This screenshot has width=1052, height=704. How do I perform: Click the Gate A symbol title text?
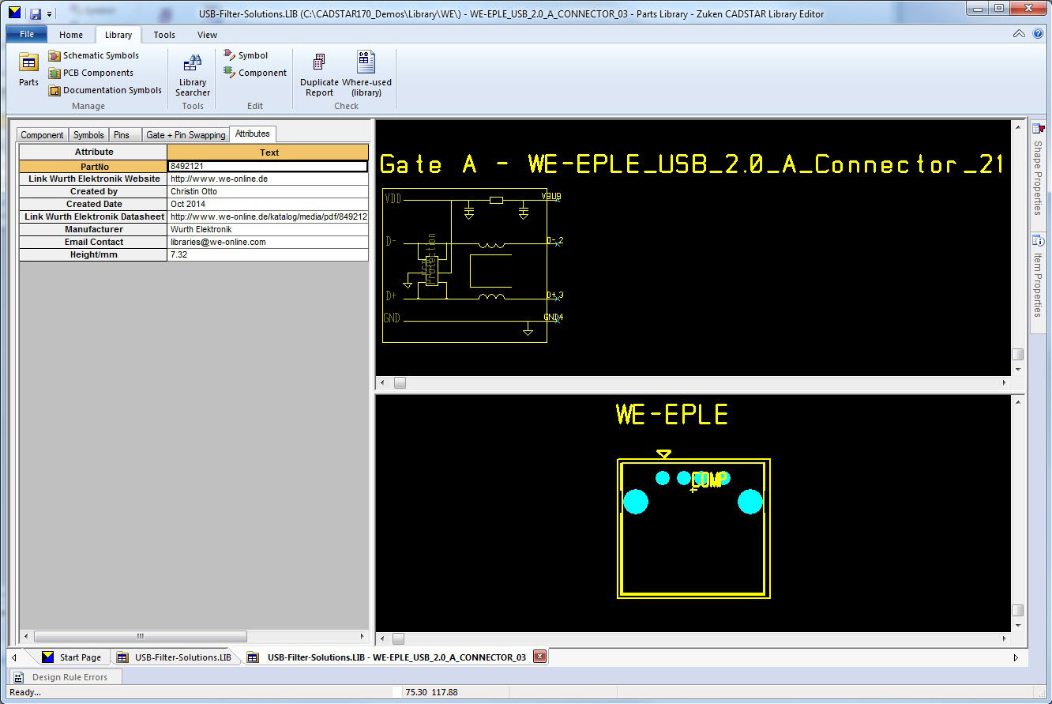point(691,164)
